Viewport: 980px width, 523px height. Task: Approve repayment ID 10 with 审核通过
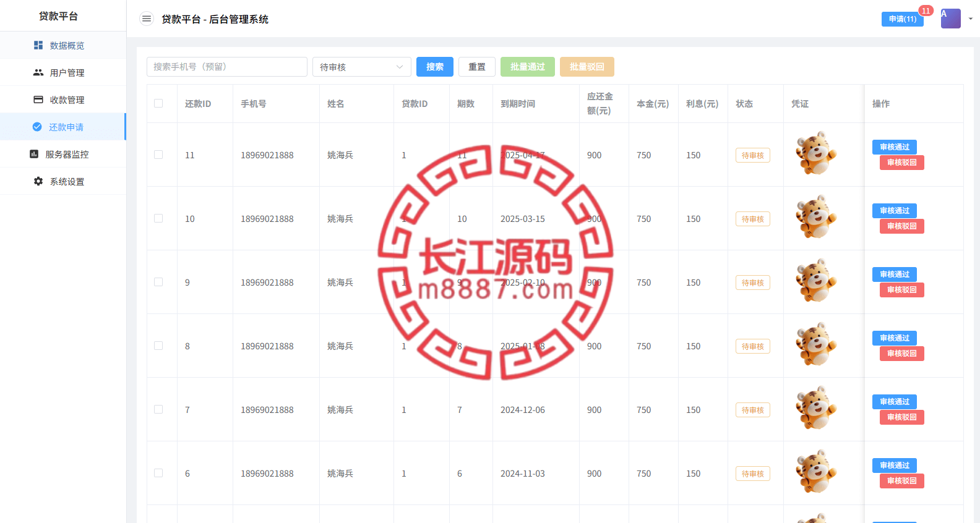tap(895, 211)
